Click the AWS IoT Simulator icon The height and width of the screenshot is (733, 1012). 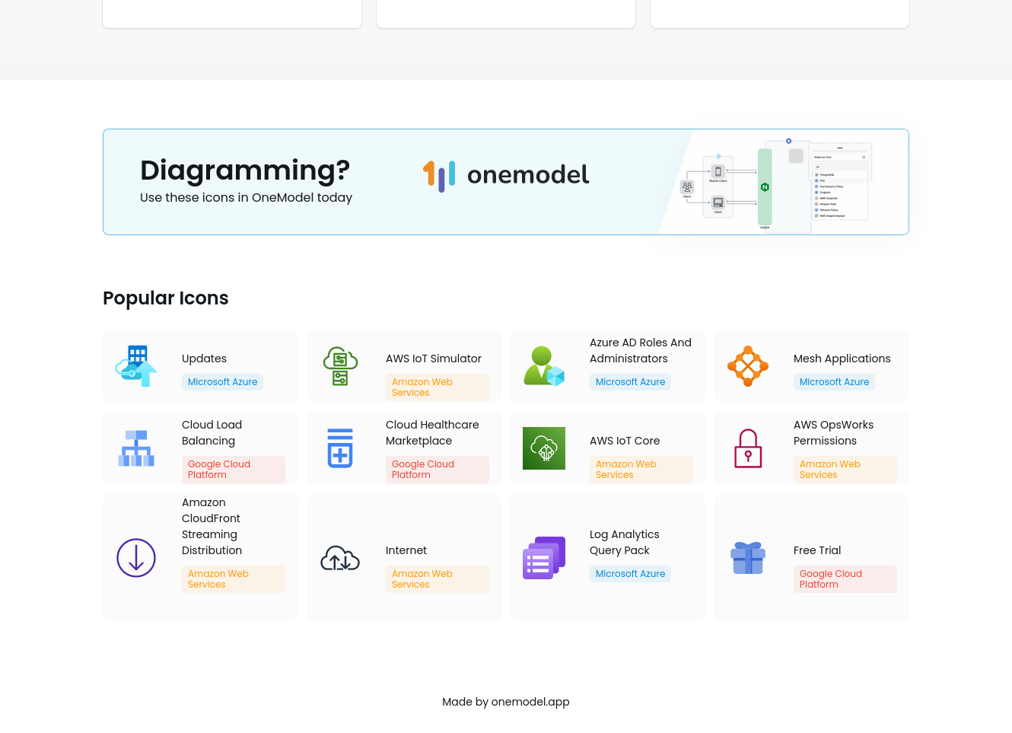click(x=340, y=366)
